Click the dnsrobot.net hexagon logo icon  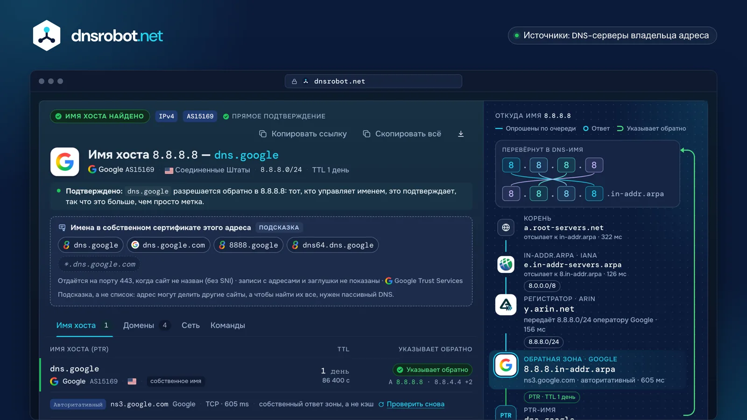click(x=47, y=35)
